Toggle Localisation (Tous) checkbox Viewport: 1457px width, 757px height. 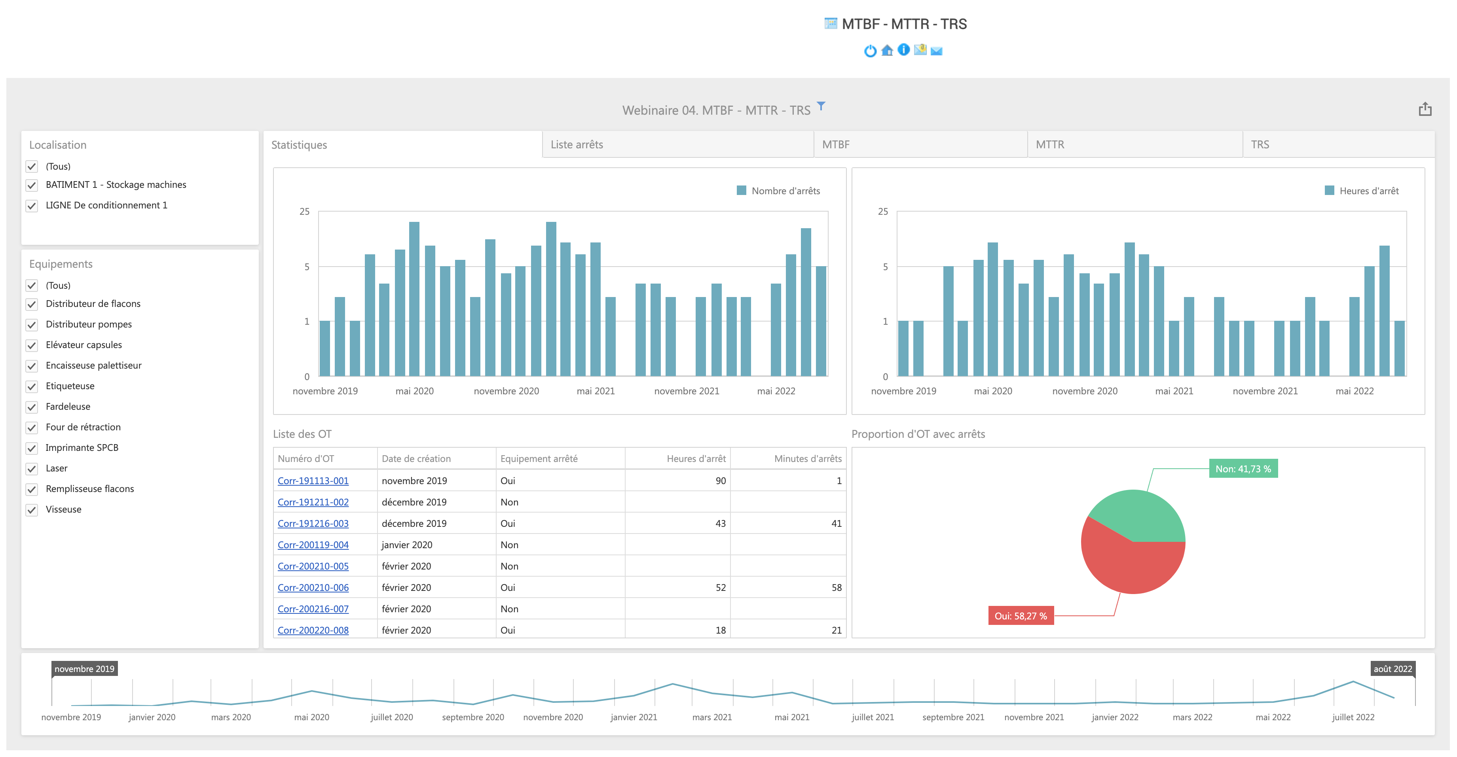(x=32, y=166)
